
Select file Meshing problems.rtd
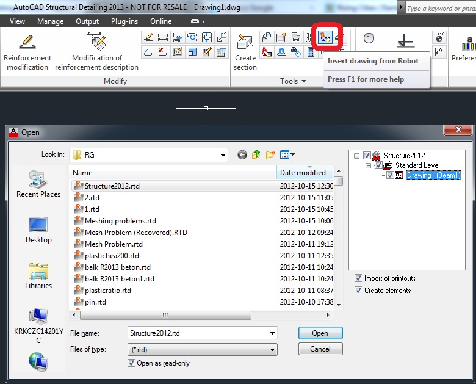(120, 221)
